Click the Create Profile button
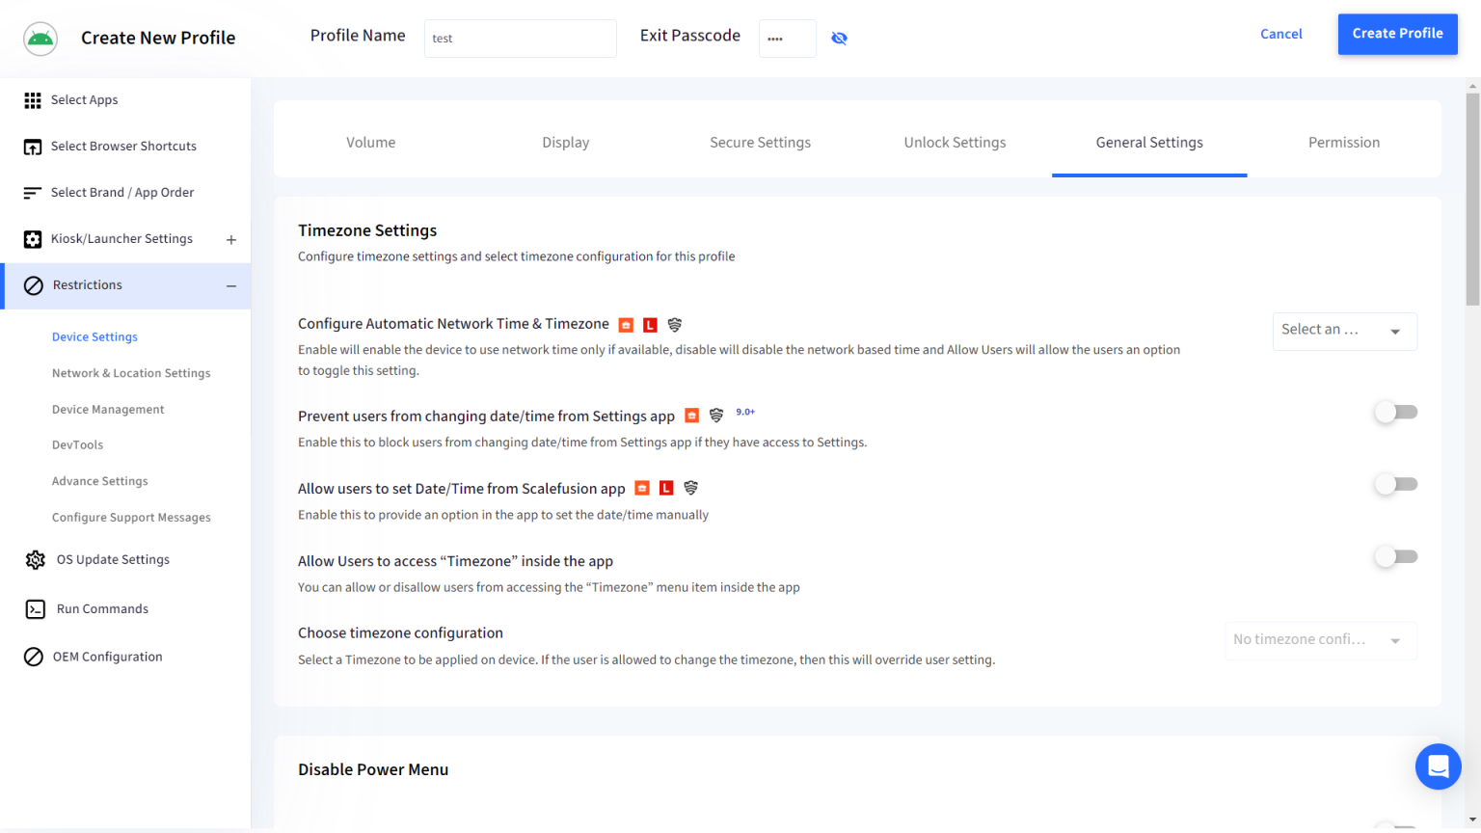1481x833 pixels. 1397,34
